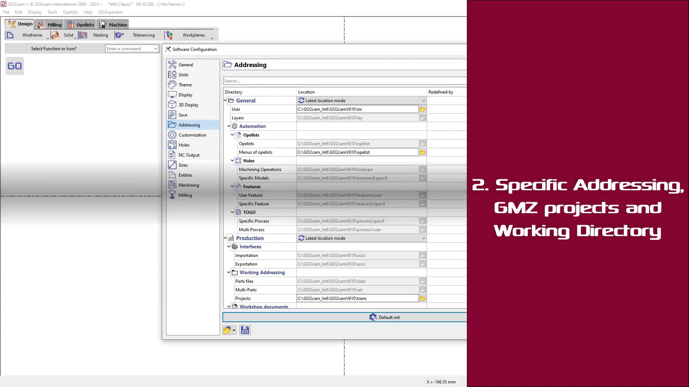This screenshot has width=689, height=387.
Task: Open the command entry combo box
Action: click(x=132, y=49)
